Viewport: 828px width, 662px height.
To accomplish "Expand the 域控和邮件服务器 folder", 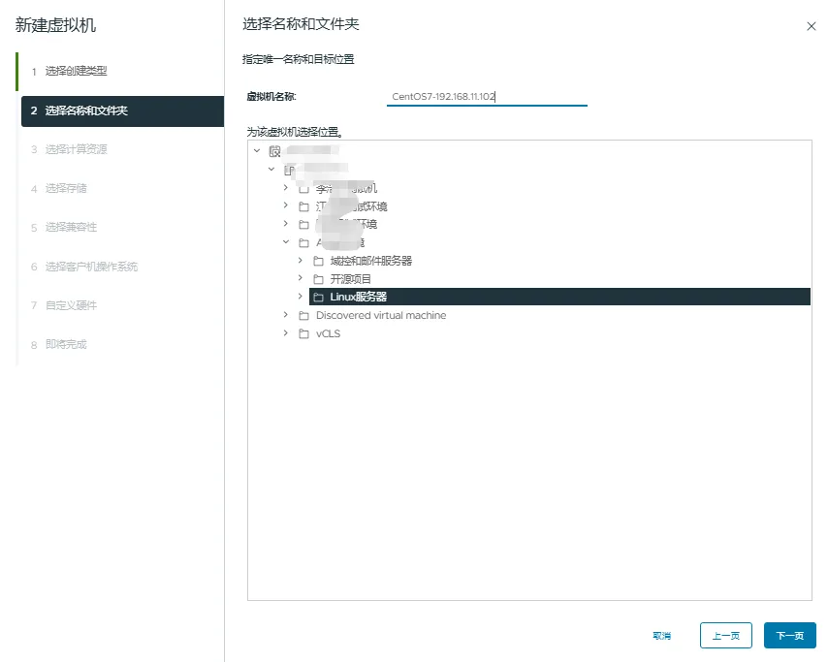I will tap(300, 260).
